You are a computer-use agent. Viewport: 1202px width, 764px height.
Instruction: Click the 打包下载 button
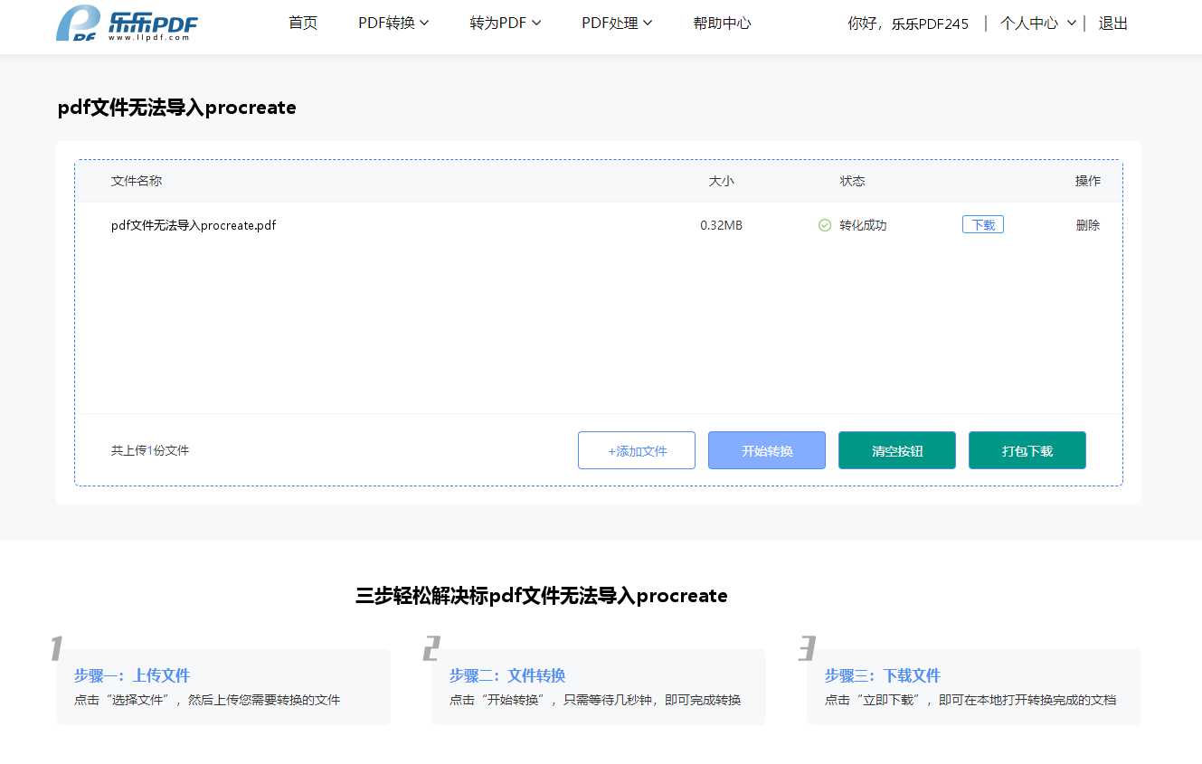click(x=1027, y=450)
